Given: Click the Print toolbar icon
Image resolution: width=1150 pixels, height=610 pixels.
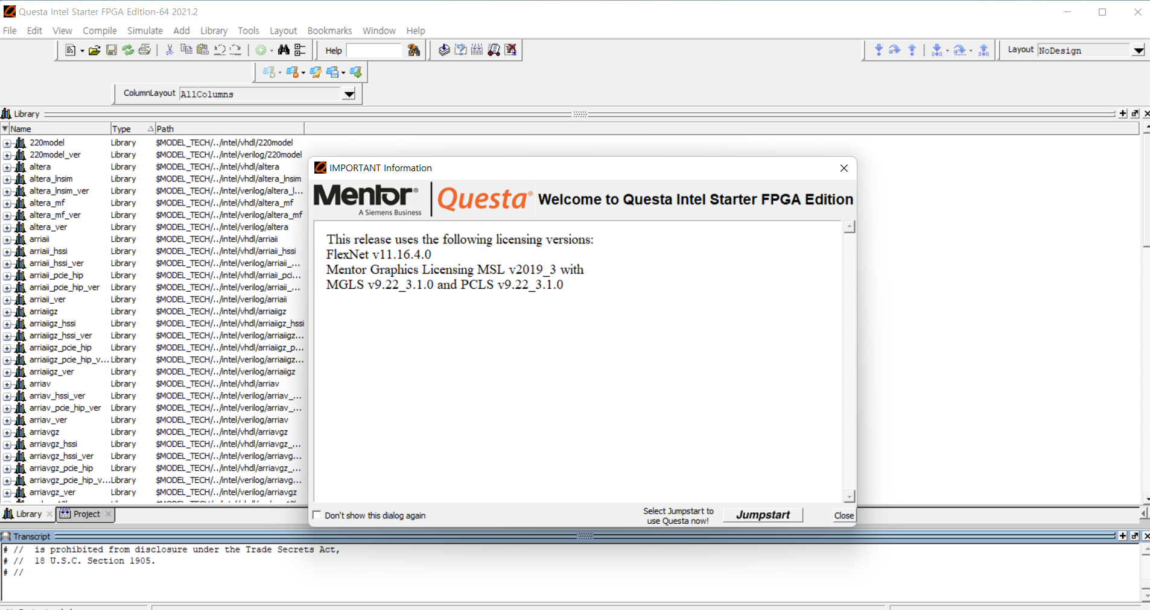Looking at the screenshot, I should 145,50.
